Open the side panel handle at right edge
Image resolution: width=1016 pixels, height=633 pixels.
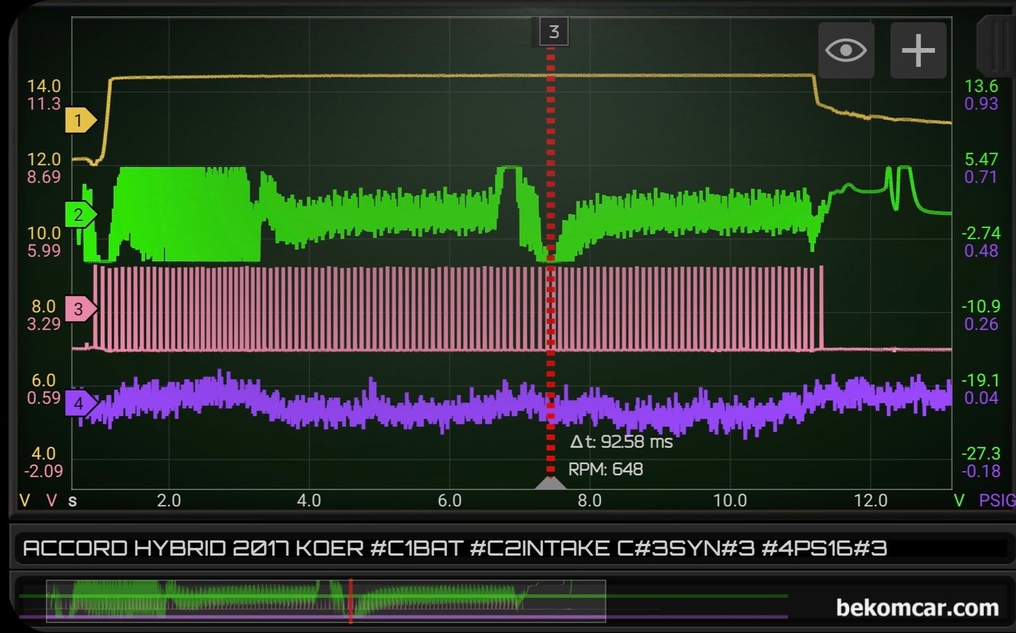(x=996, y=47)
